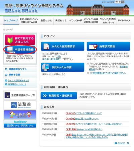Viewport: 134px width, 151px height.
Task: Click the 処理状況照会 button
Action: pos(108,46)
